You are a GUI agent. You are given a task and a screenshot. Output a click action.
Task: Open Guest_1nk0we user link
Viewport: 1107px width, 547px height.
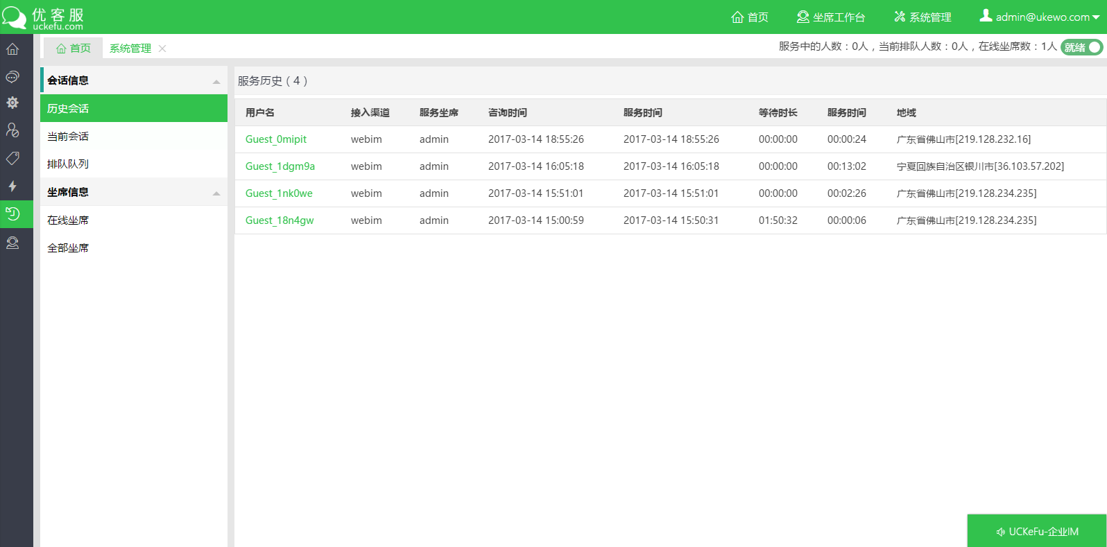tap(279, 193)
